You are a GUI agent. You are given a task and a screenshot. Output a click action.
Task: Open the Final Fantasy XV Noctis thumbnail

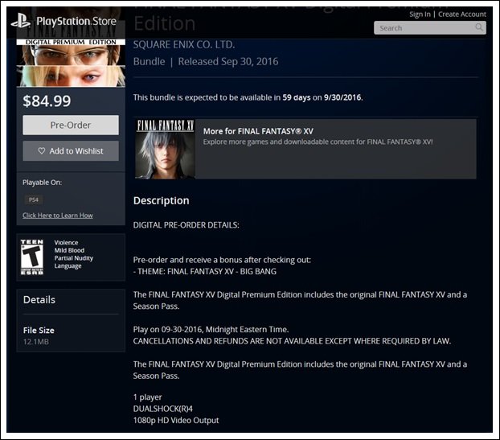click(165, 149)
